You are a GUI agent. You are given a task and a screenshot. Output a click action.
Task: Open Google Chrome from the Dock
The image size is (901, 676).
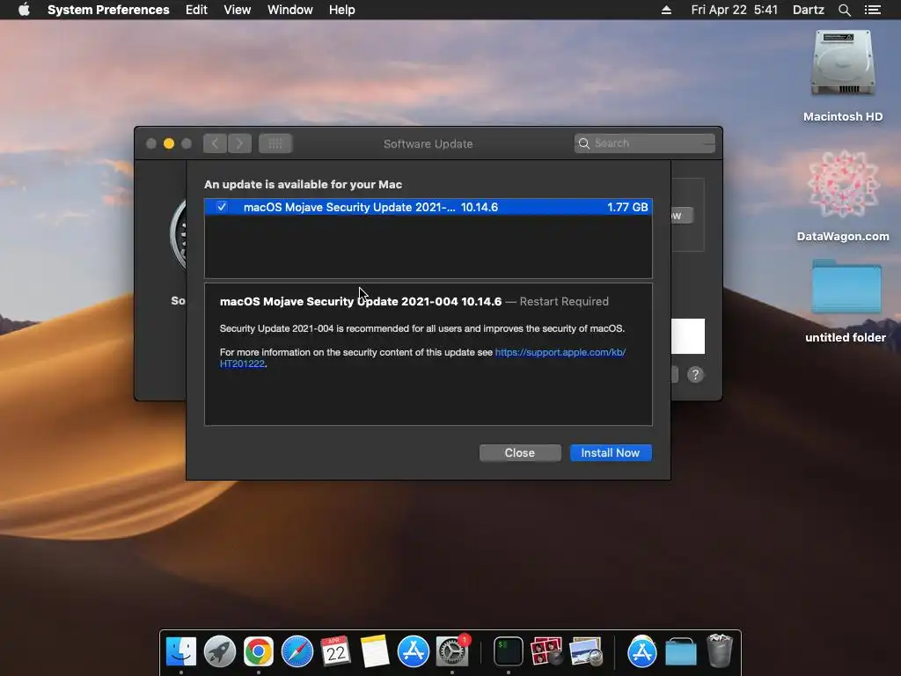pos(258,651)
